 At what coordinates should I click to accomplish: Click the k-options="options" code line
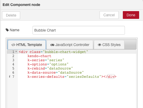(x=48, y=64)
